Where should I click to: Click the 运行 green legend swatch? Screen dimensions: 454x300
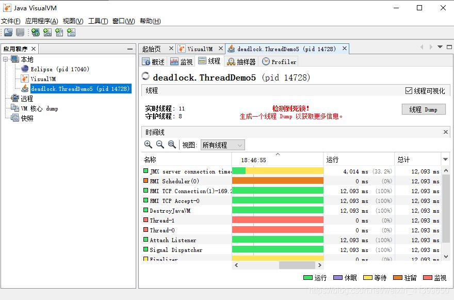click(307, 277)
